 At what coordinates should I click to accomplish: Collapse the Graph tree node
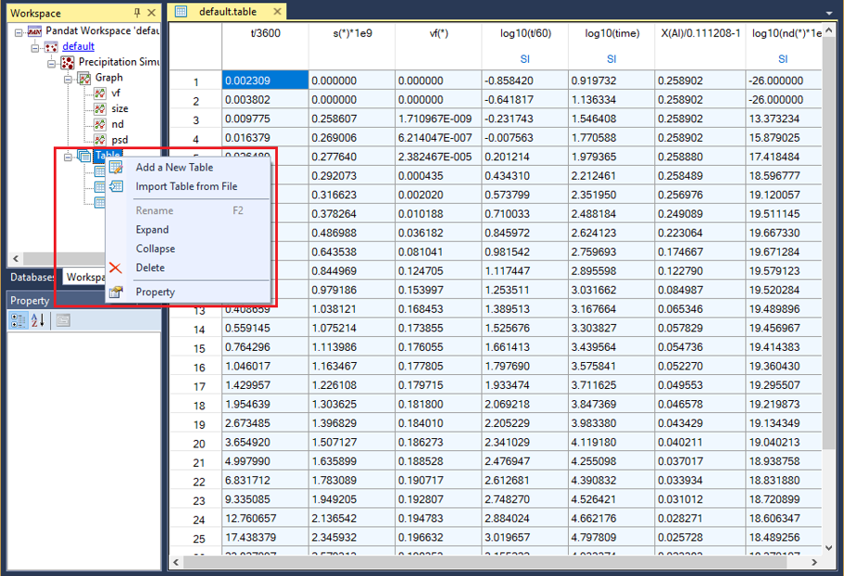pyautogui.click(x=69, y=79)
